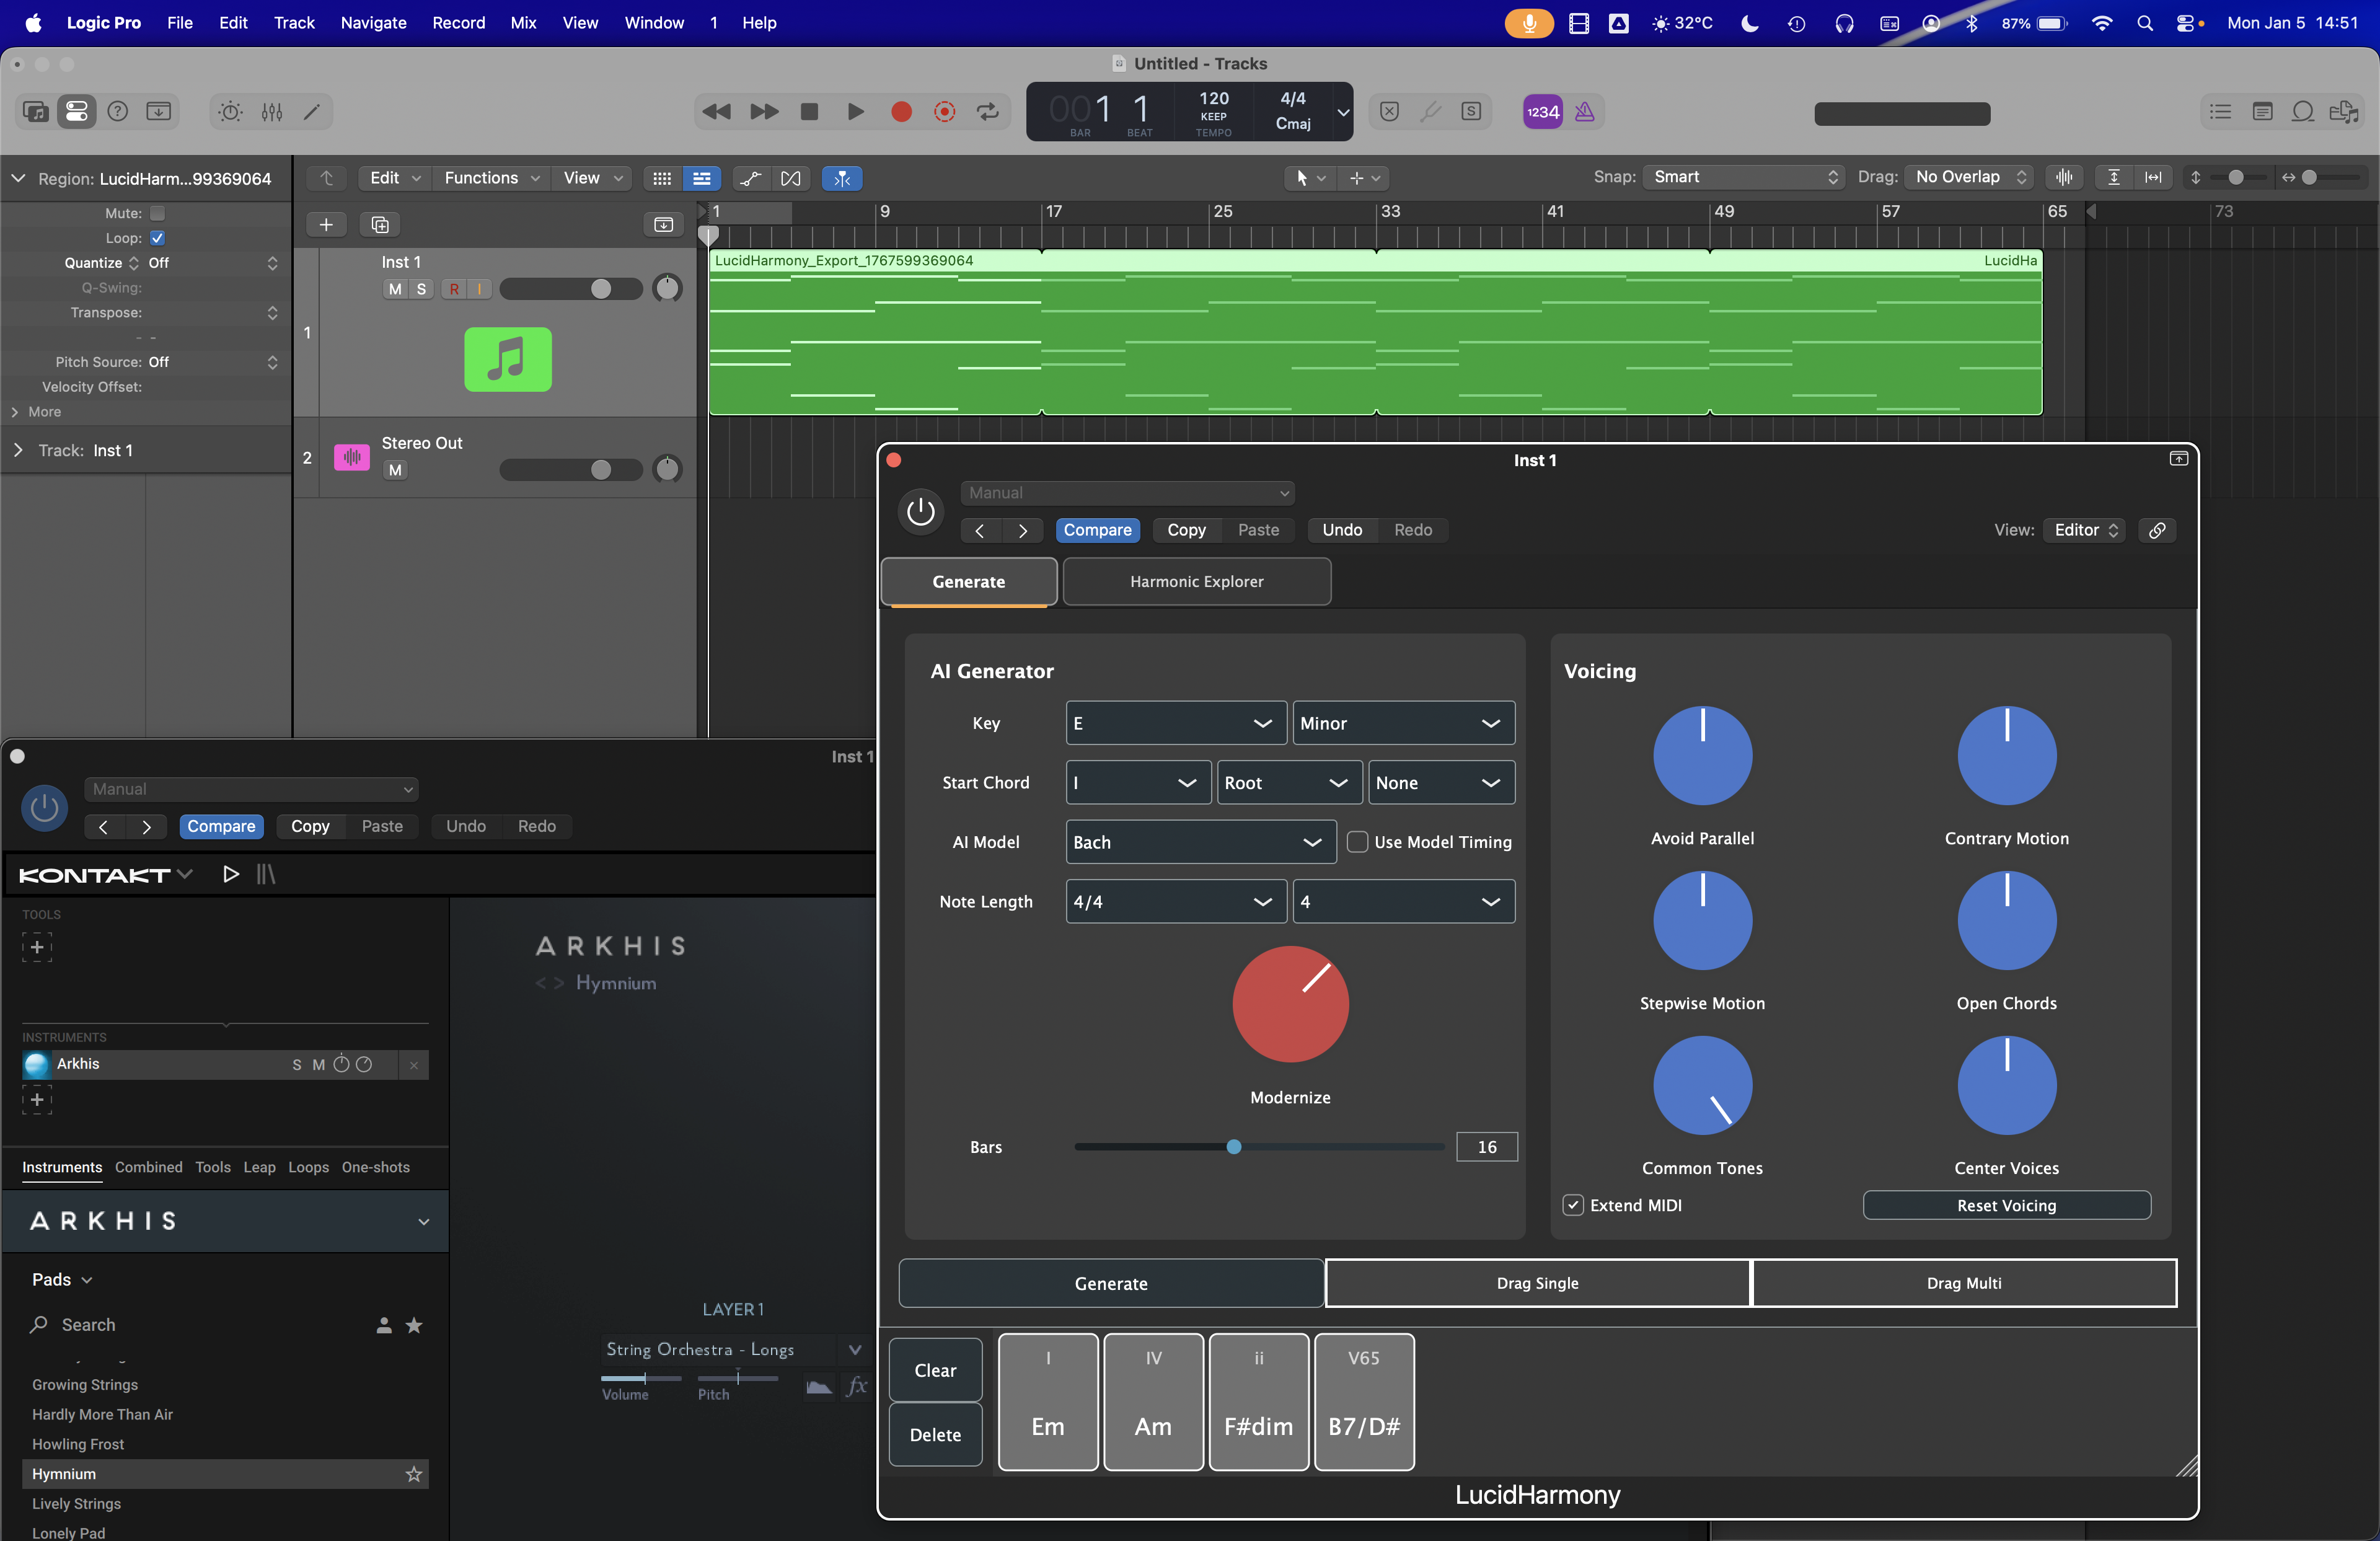Open Editors pencil icon in toolbar
This screenshot has width=2380, height=1541.
pyautogui.click(x=312, y=112)
